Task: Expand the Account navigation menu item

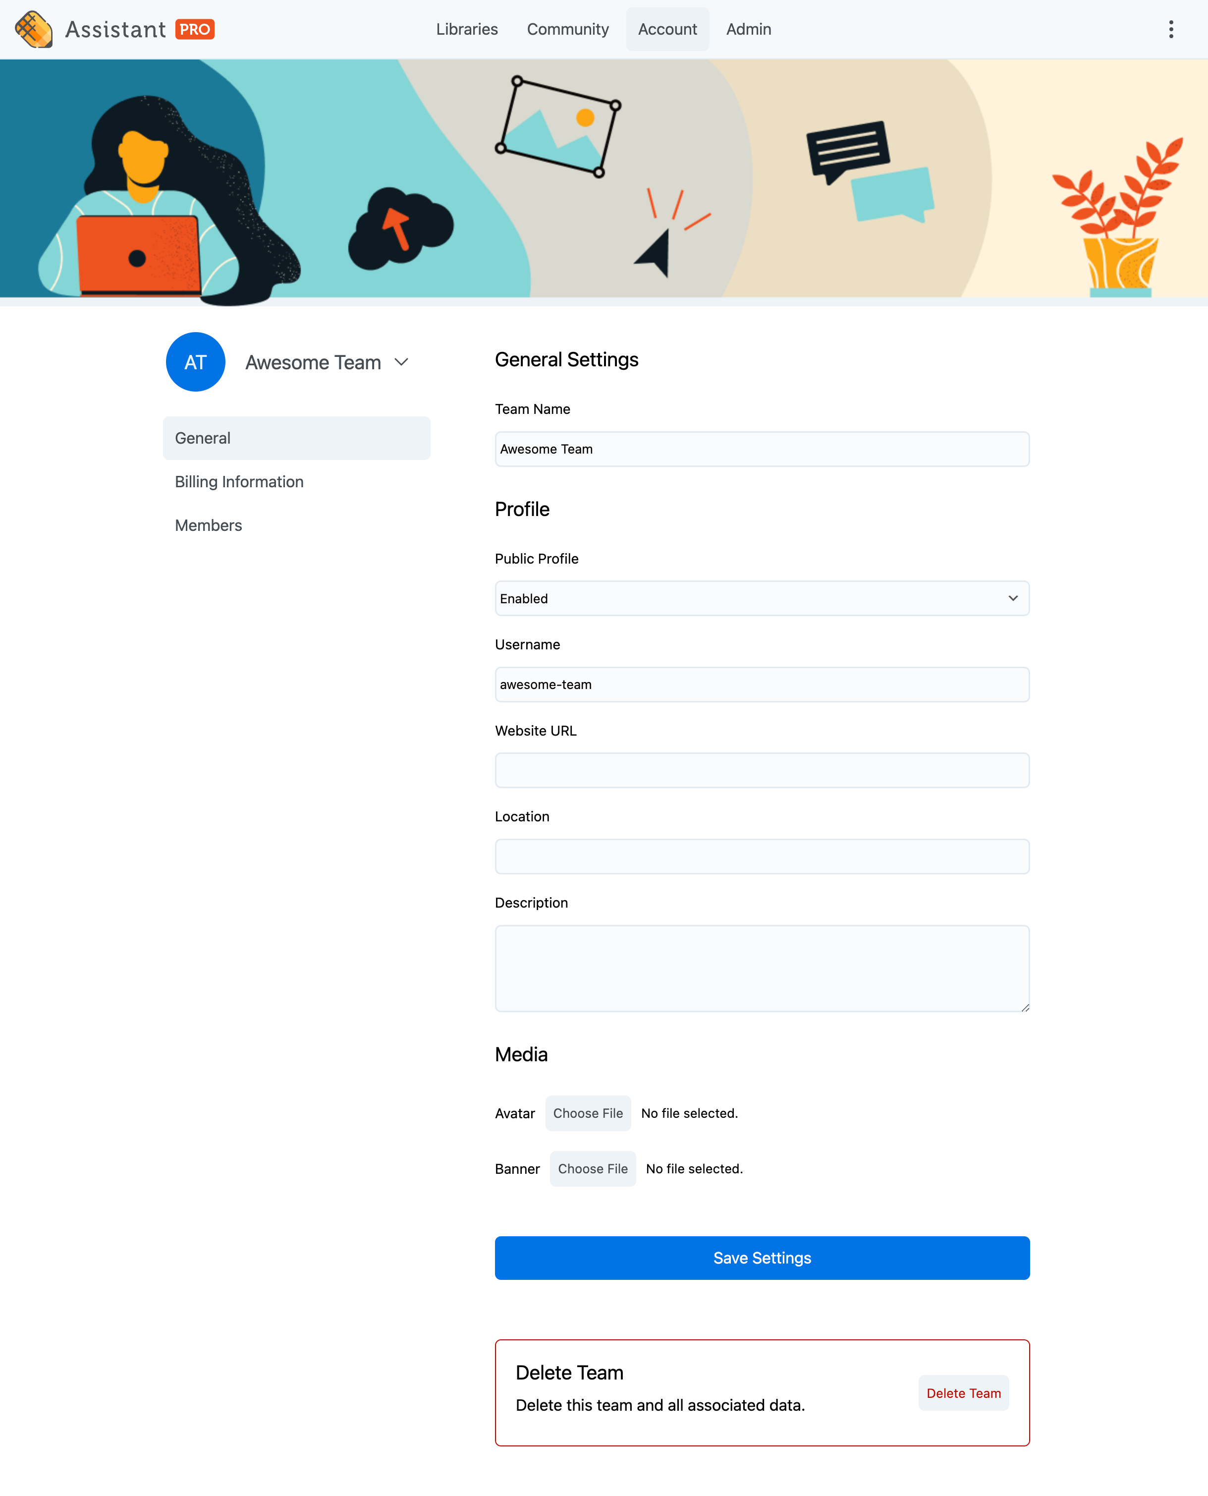Action: pos(667,28)
